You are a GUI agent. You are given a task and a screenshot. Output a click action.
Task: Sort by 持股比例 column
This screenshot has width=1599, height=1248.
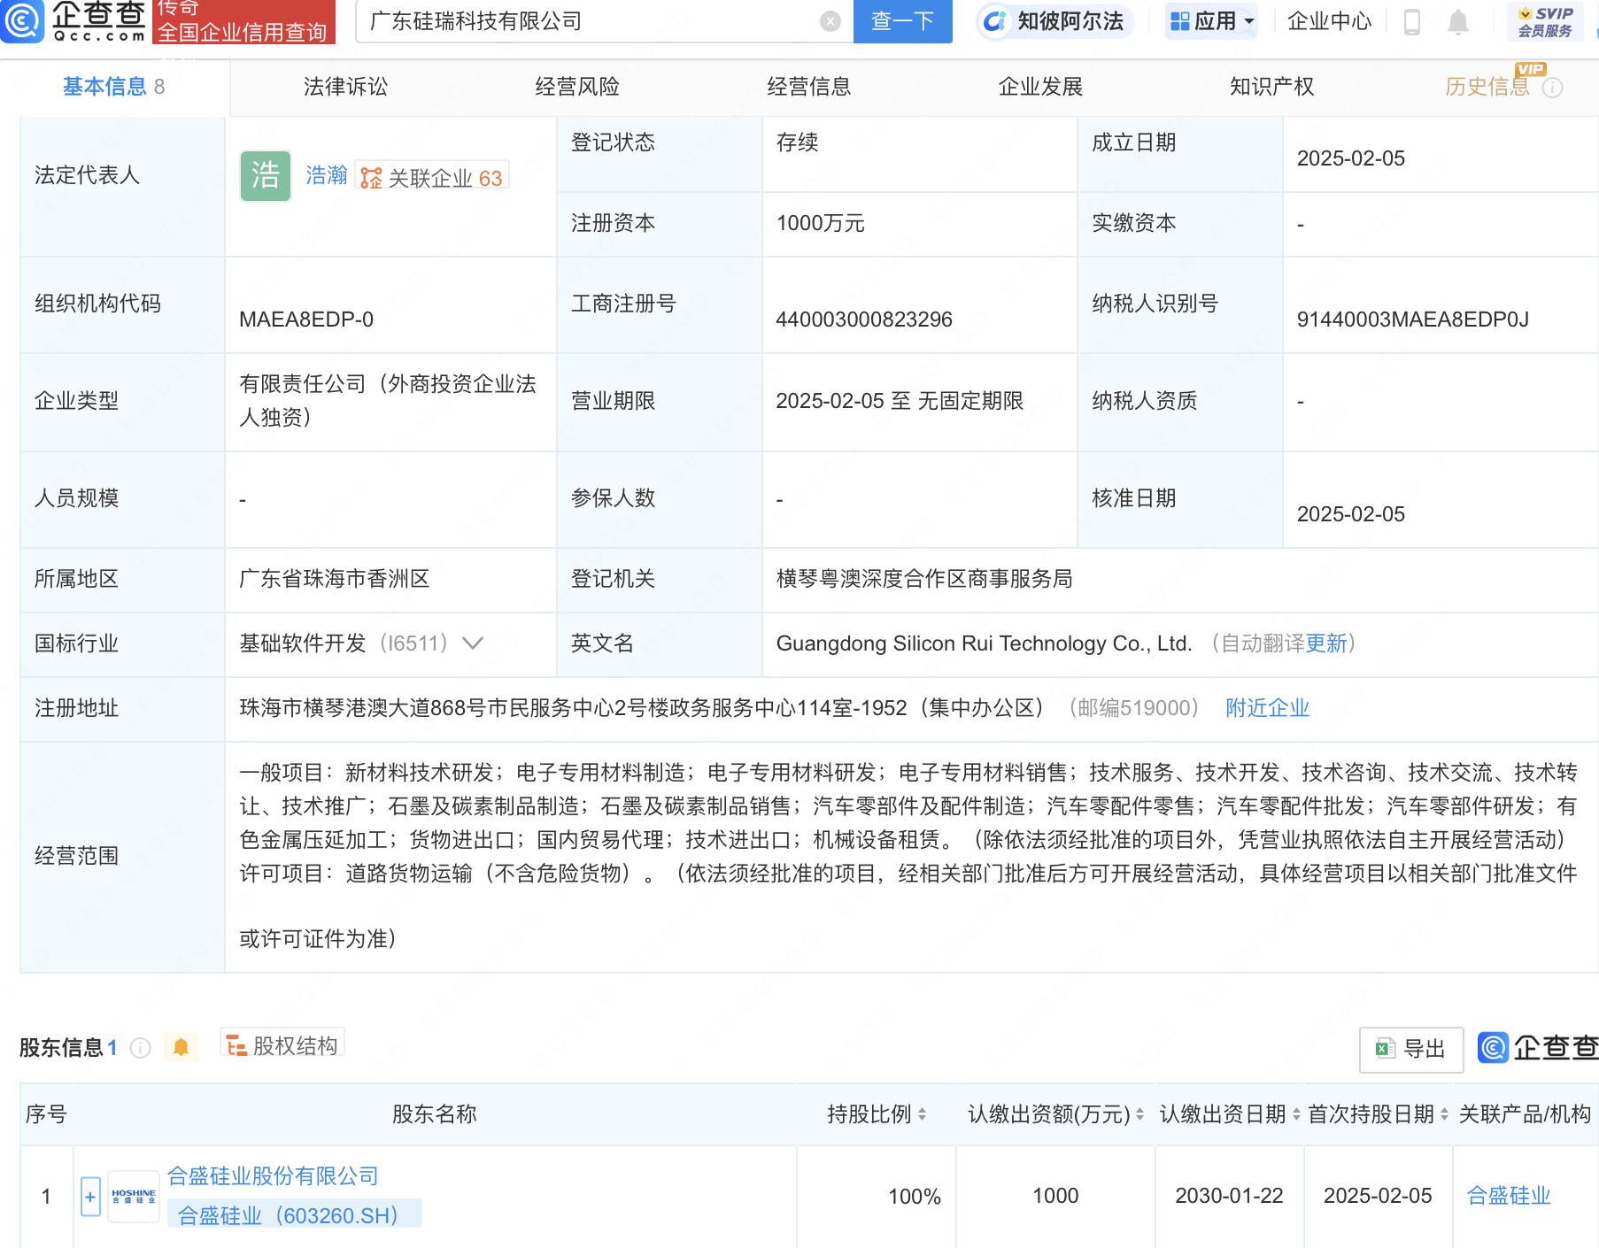coord(922,1114)
